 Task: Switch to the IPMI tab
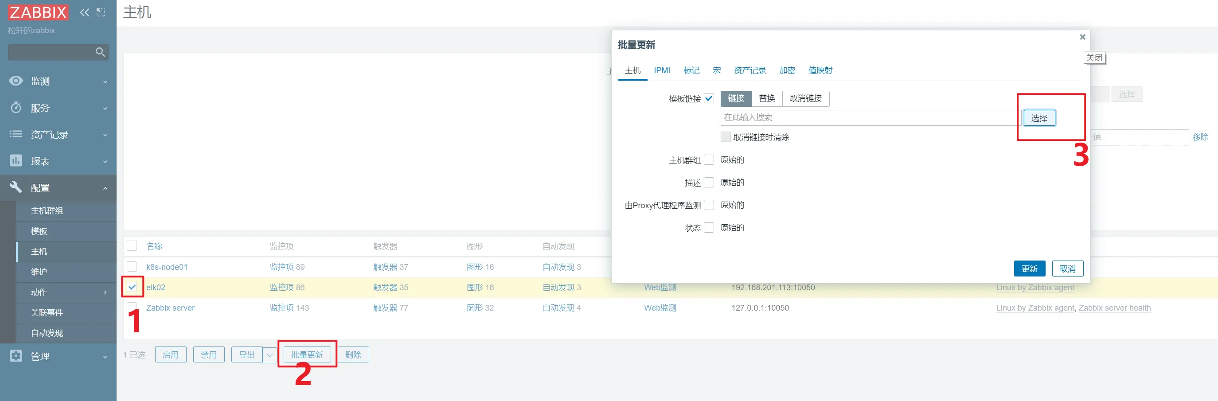point(661,70)
